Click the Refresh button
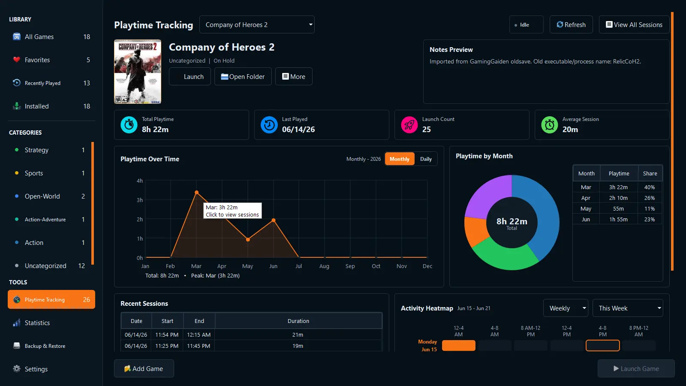The width and height of the screenshot is (686, 386). (x=571, y=24)
